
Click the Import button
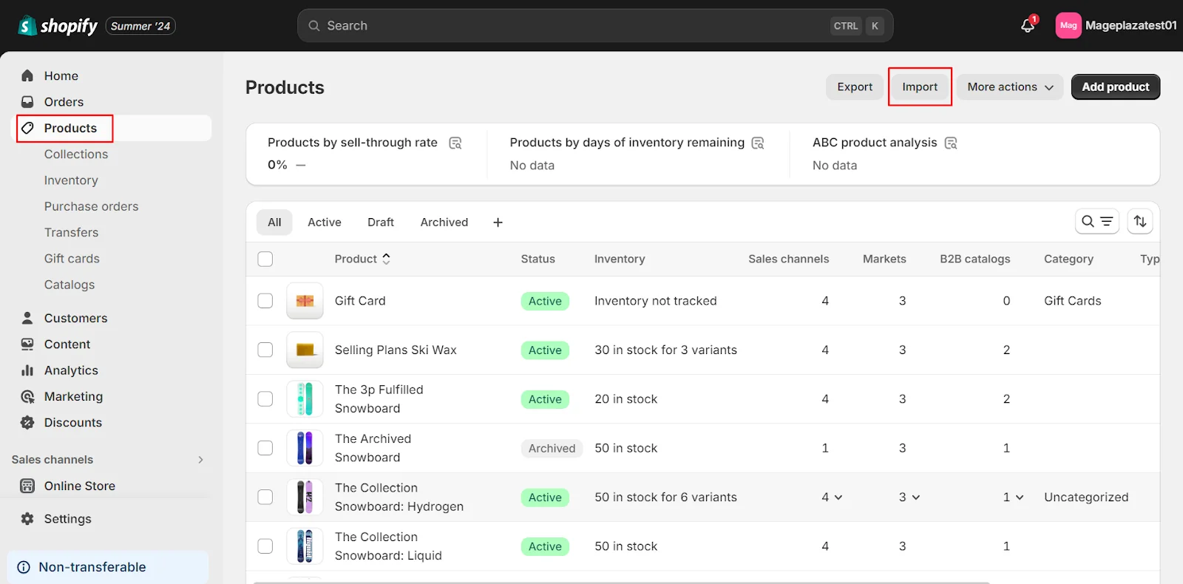[x=920, y=87]
